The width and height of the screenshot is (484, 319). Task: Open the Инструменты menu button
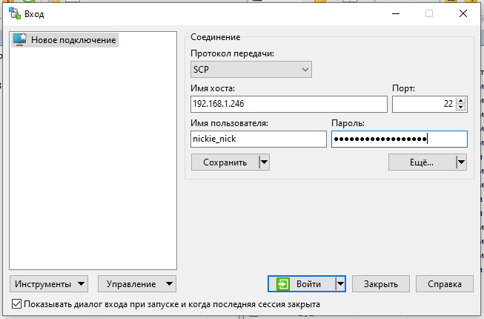click(49, 283)
